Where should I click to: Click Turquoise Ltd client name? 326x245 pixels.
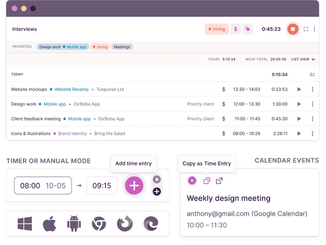click(x=110, y=89)
